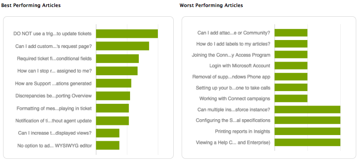358x161 pixels.
Task: Click the 'Printing reports in Insights' bar
Action: tap(308, 132)
